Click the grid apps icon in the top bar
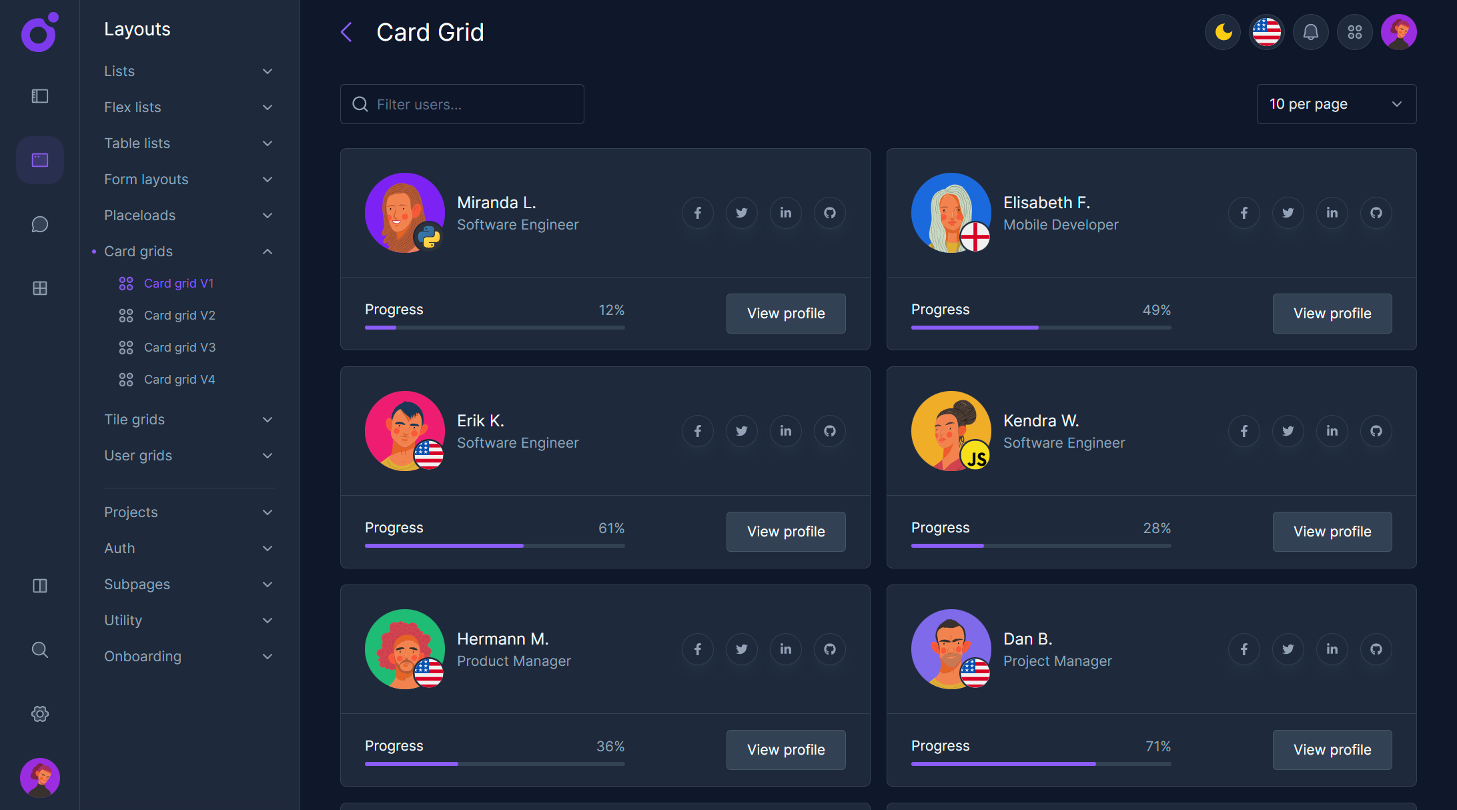 pyautogui.click(x=1354, y=31)
